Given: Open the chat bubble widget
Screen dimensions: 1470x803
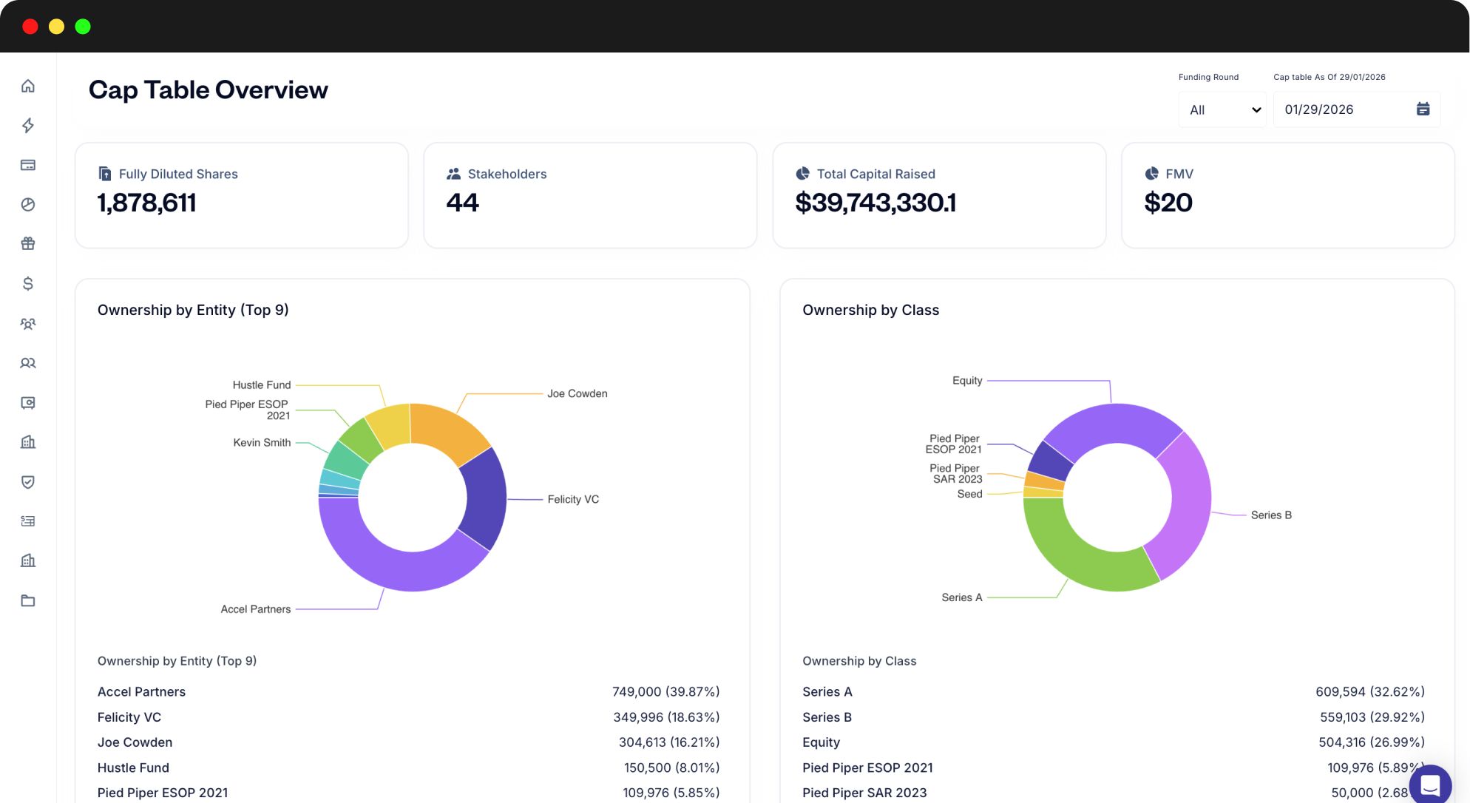Looking at the screenshot, I should pyautogui.click(x=1429, y=785).
